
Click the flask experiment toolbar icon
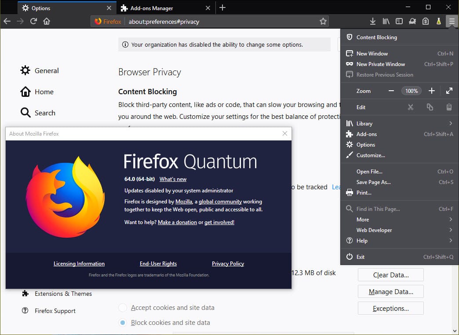coord(438,21)
